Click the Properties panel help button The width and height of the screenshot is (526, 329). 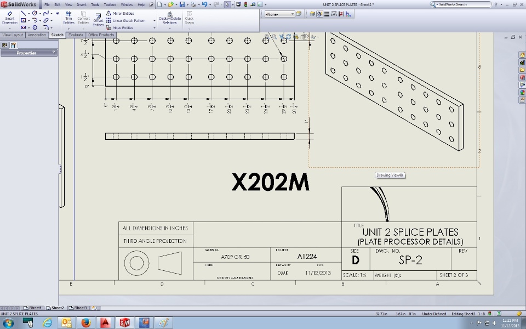pos(53,53)
